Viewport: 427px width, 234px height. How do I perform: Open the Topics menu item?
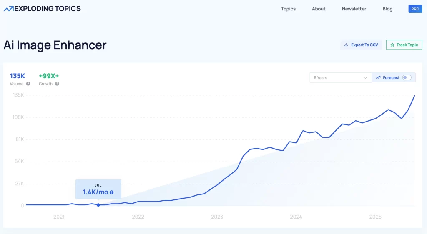[288, 9]
